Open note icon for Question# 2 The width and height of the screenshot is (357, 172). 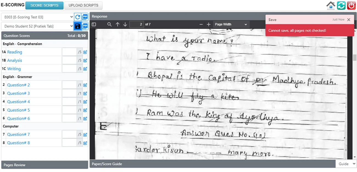click(x=85, y=85)
